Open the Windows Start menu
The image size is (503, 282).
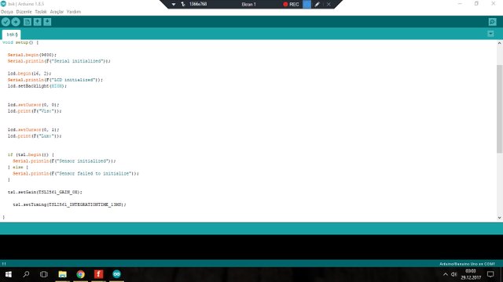click(x=9, y=274)
